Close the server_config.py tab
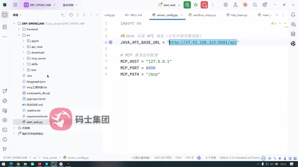Image resolution: width=298 pixels, height=167 pixels. point(182,15)
